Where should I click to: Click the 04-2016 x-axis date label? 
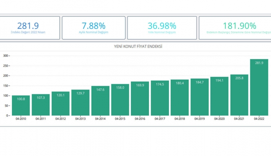coord(140,119)
